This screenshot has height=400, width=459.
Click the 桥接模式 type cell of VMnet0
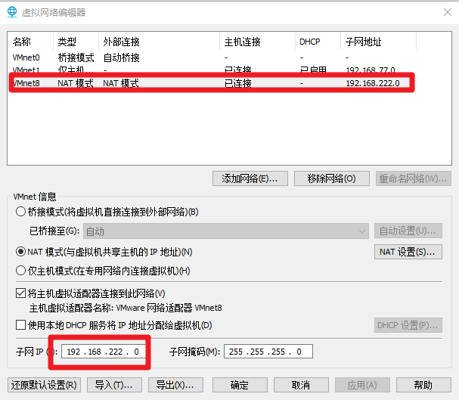click(76, 57)
